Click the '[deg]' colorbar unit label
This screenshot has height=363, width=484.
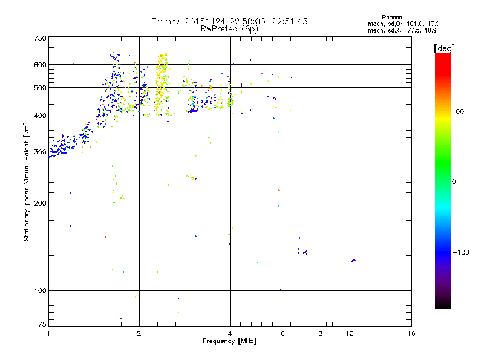coord(444,48)
